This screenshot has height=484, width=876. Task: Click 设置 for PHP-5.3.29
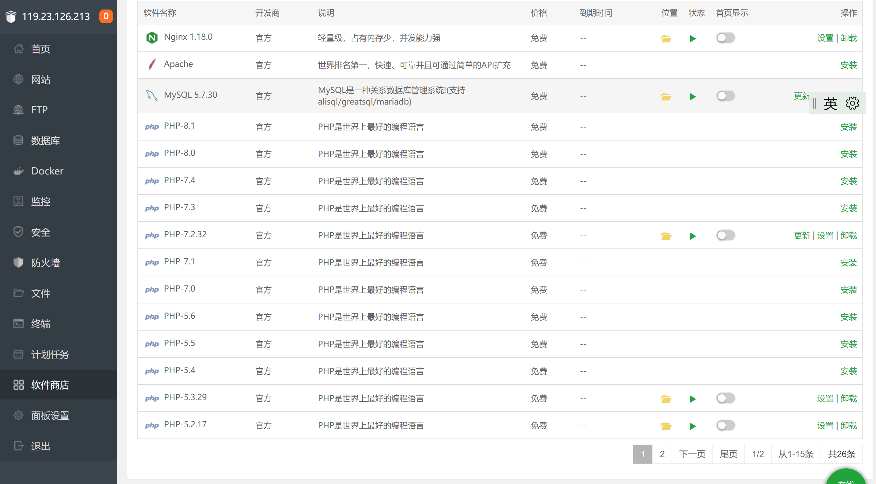click(825, 398)
